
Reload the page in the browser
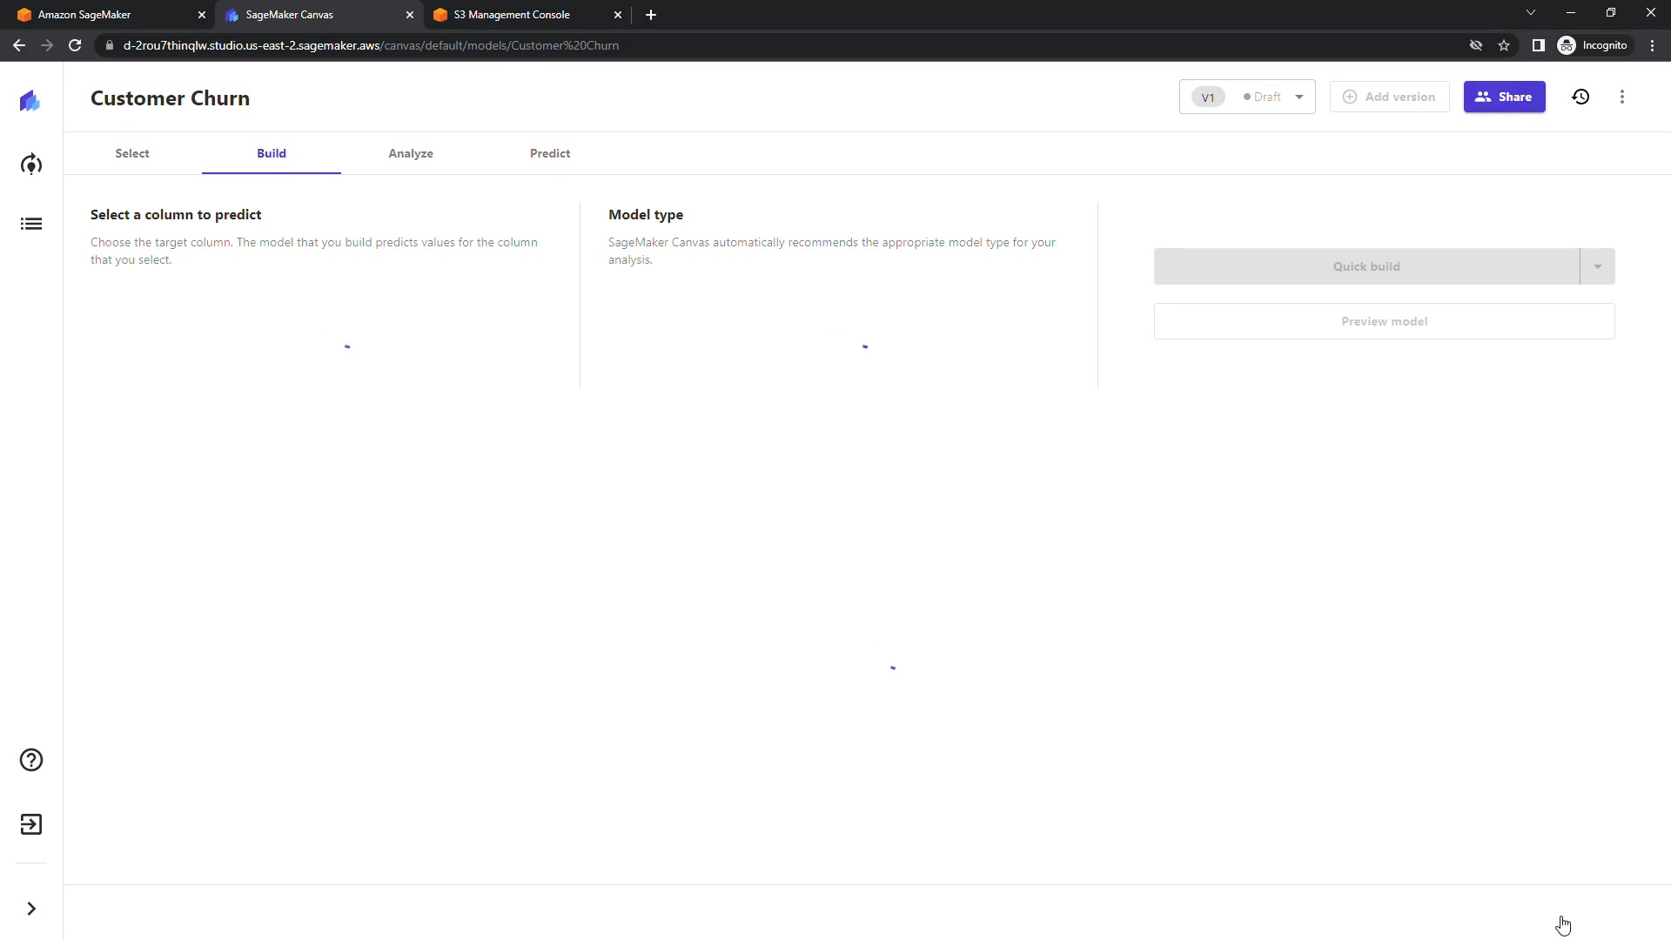(x=75, y=45)
